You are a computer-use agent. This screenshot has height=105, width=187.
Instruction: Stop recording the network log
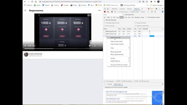[105, 12]
